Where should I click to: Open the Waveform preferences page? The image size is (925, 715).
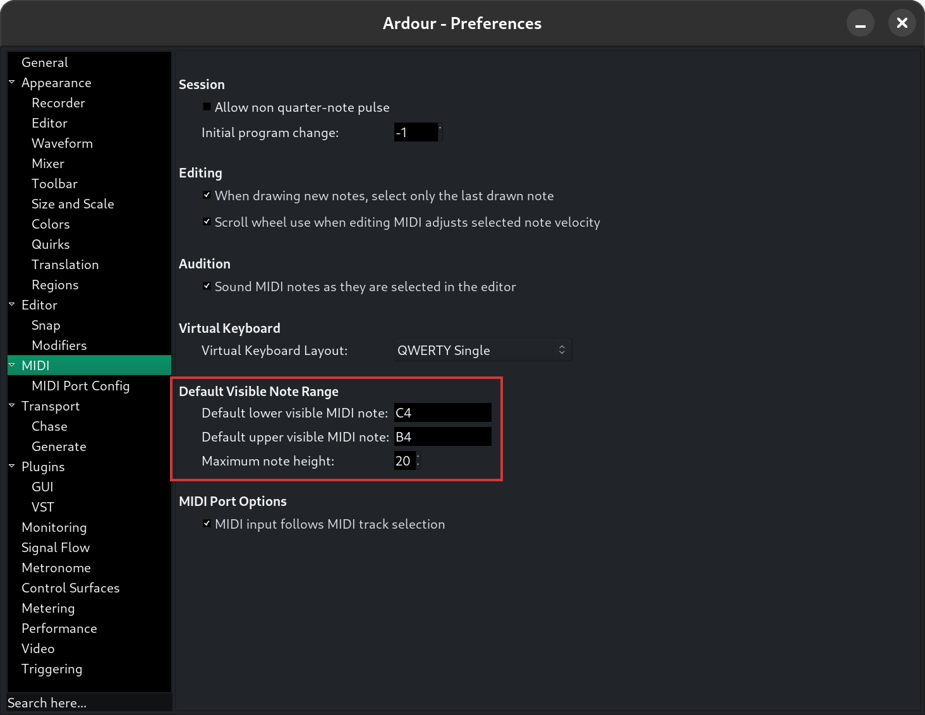pyautogui.click(x=62, y=143)
